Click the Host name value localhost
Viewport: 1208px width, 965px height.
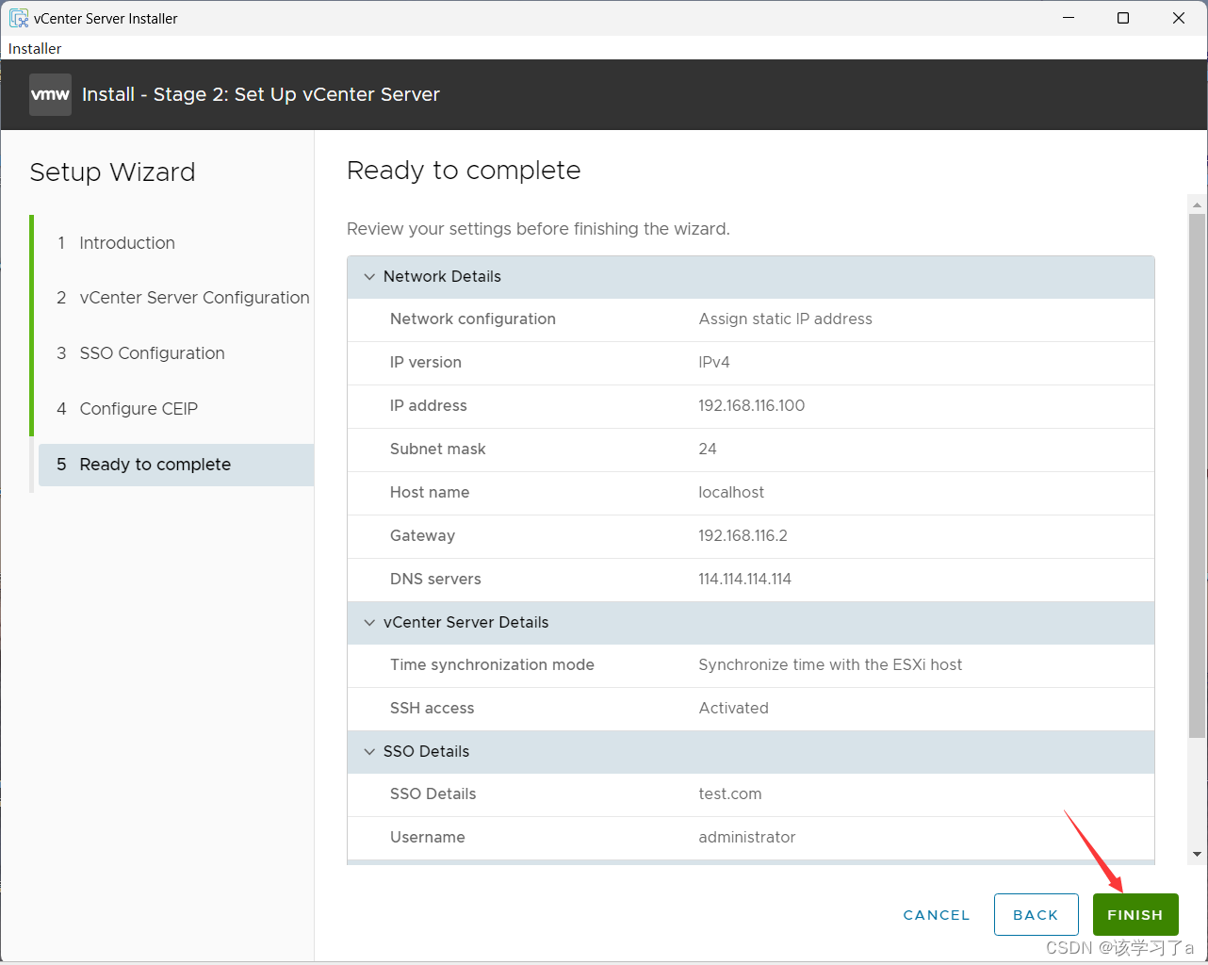tap(731, 493)
